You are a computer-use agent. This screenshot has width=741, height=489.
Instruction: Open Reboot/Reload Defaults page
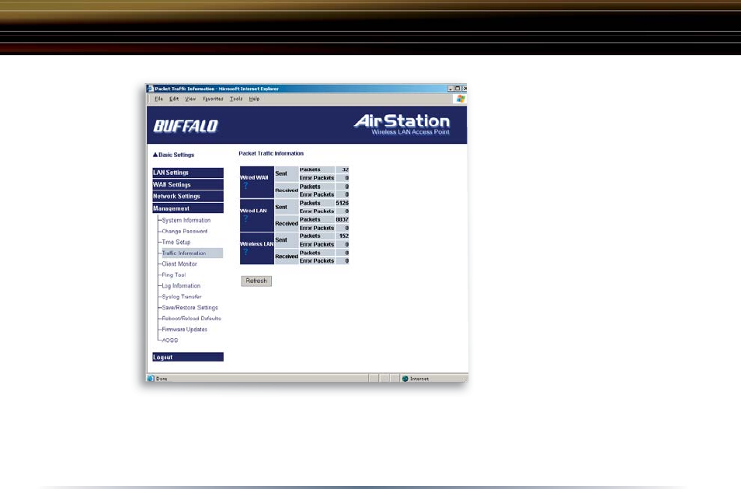pyautogui.click(x=191, y=318)
